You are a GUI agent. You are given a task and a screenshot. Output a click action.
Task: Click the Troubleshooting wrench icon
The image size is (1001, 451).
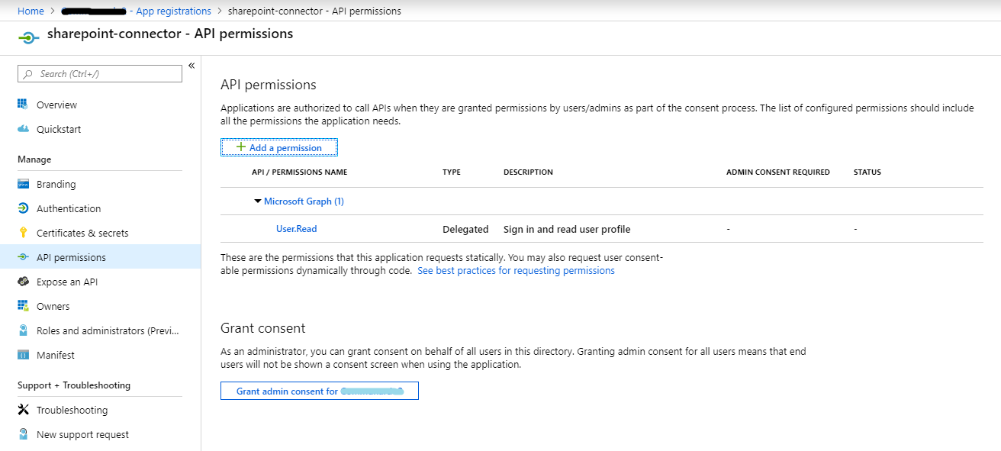pos(23,410)
